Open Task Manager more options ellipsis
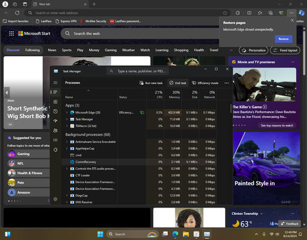Viewport: 307px width, 240px height. 227,83
